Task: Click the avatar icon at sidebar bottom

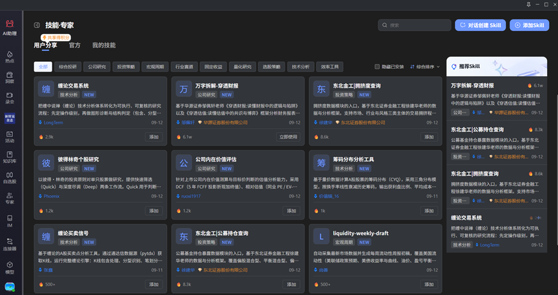Action: pos(10,287)
